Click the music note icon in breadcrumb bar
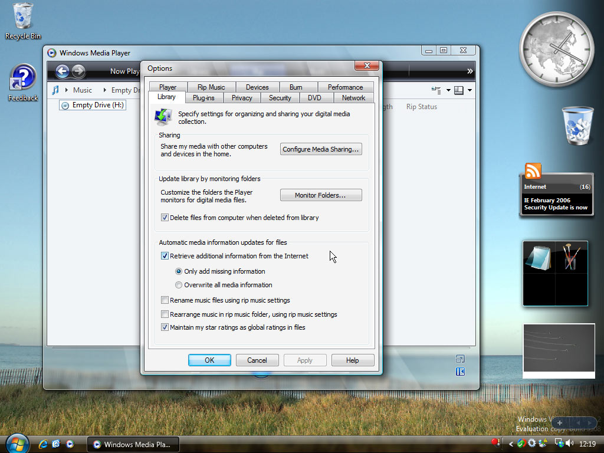The width and height of the screenshot is (604, 453). pyautogui.click(x=55, y=90)
